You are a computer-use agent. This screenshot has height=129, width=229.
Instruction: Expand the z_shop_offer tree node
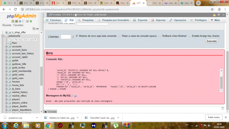point(6,32)
